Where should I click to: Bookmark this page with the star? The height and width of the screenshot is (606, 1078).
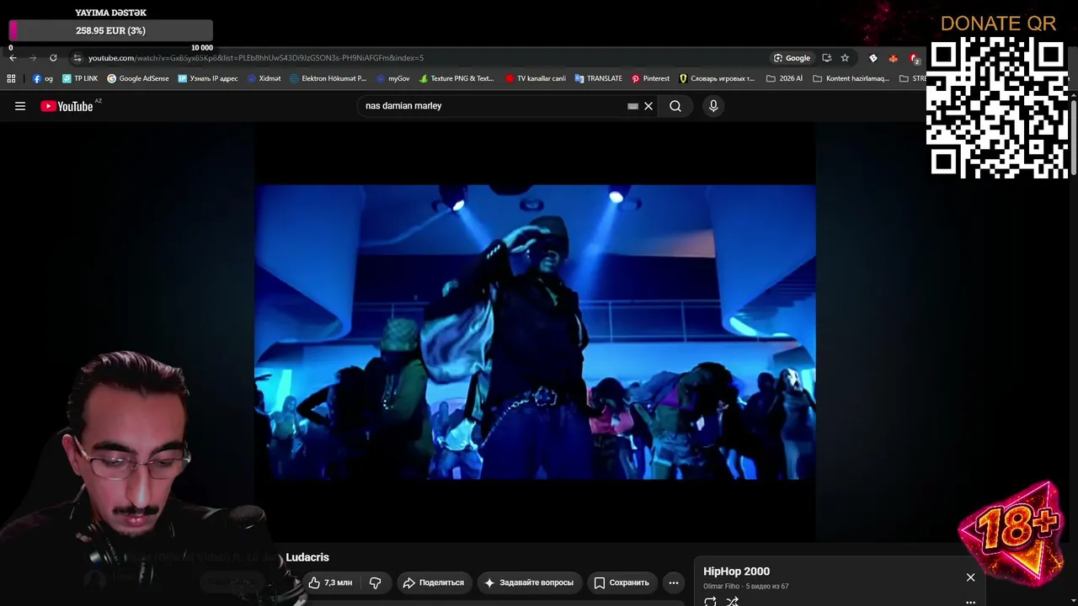(845, 58)
